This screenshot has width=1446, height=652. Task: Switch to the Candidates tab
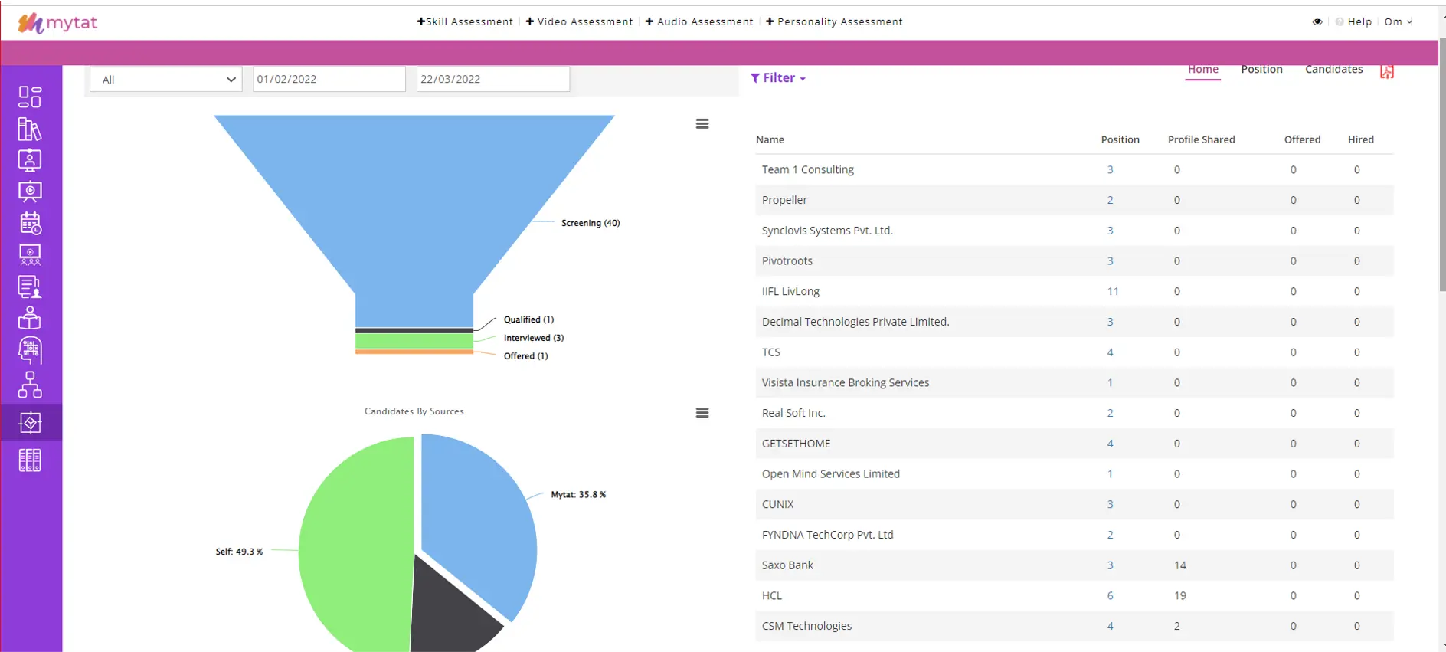coord(1333,70)
